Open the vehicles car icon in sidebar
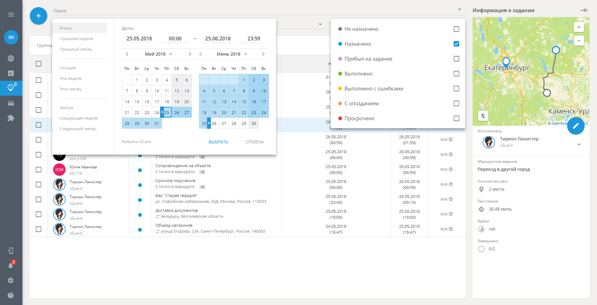The image size is (597, 305). click(11, 103)
